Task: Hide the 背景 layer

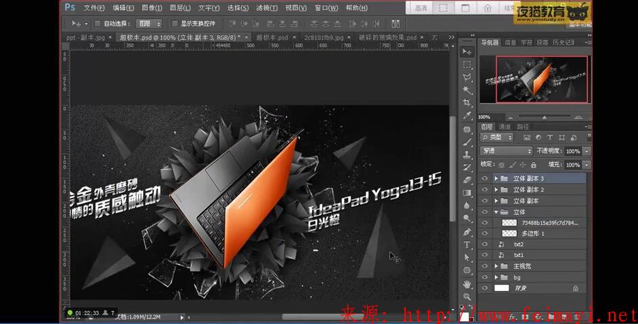Action: pyautogui.click(x=484, y=288)
